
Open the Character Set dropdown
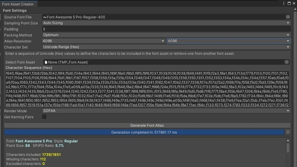pyautogui.click(x=166, y=47)
